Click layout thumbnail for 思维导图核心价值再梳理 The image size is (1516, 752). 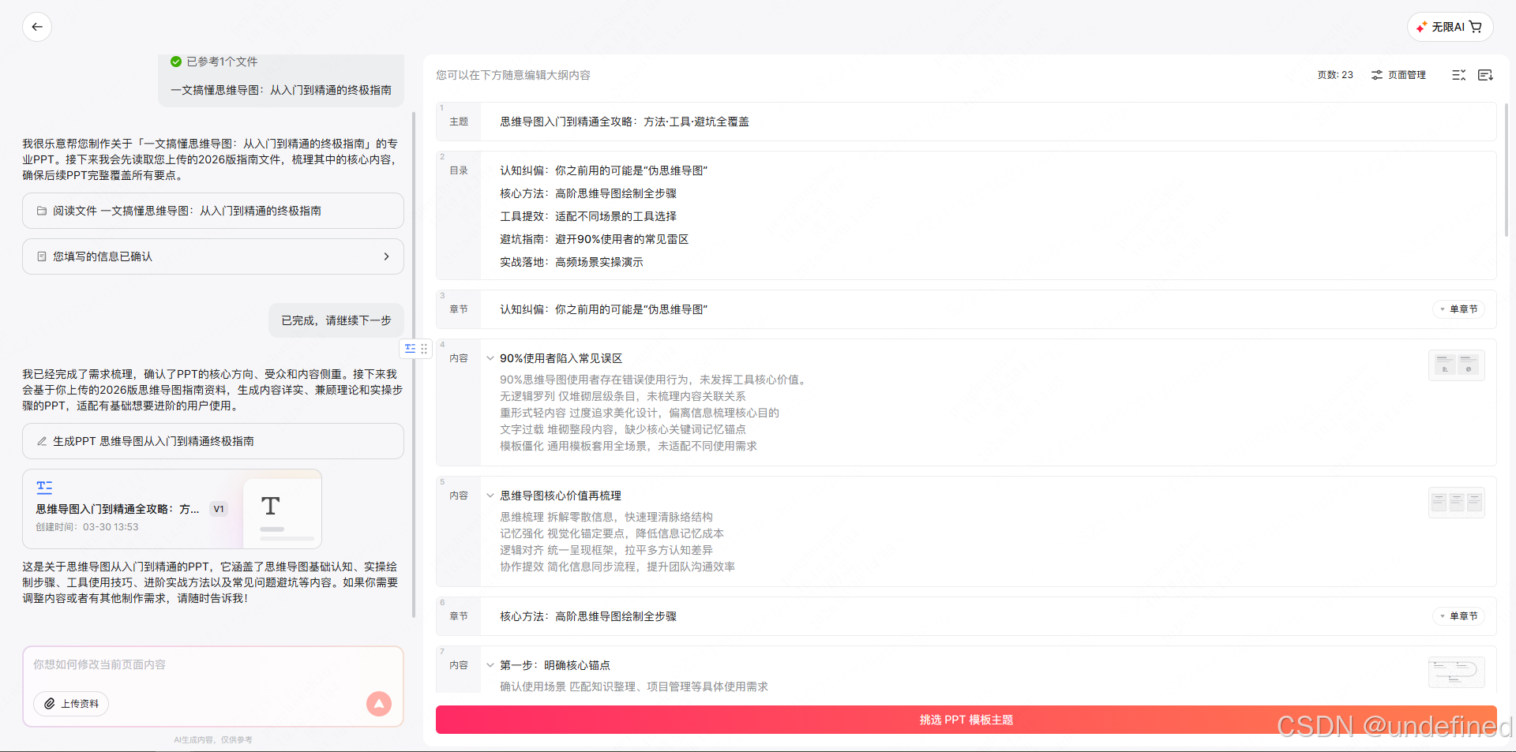coord(1457,503)
